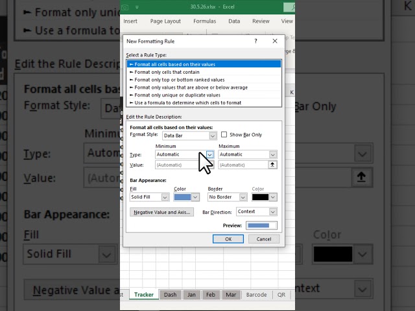This screenshot has width=415, height=311.
Task: Click the OK button
Action: 228,239
